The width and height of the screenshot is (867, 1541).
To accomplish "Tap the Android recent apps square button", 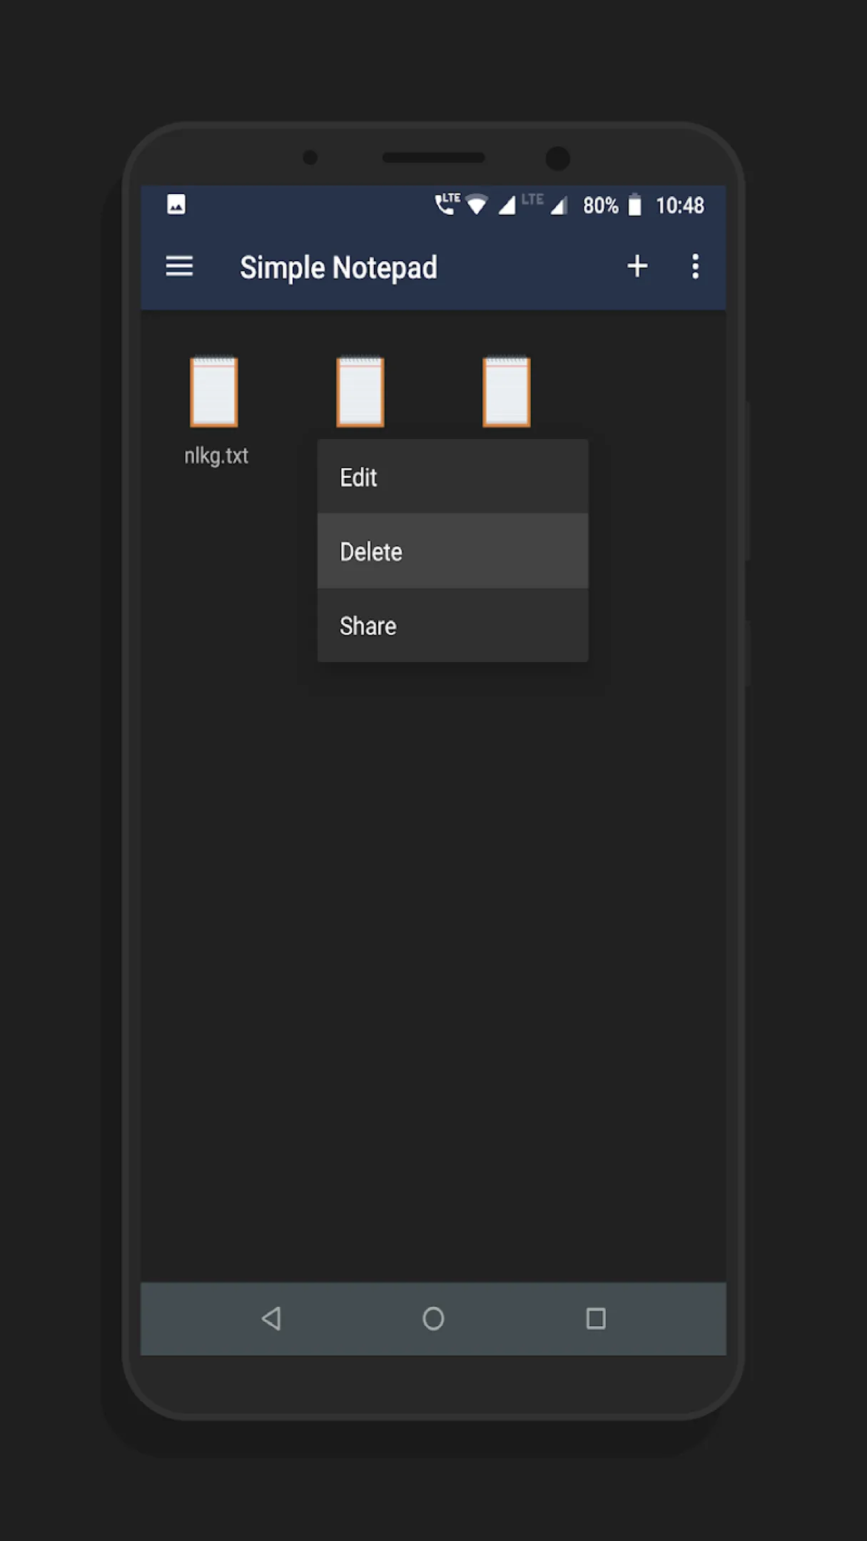I will click(596, 1318).
